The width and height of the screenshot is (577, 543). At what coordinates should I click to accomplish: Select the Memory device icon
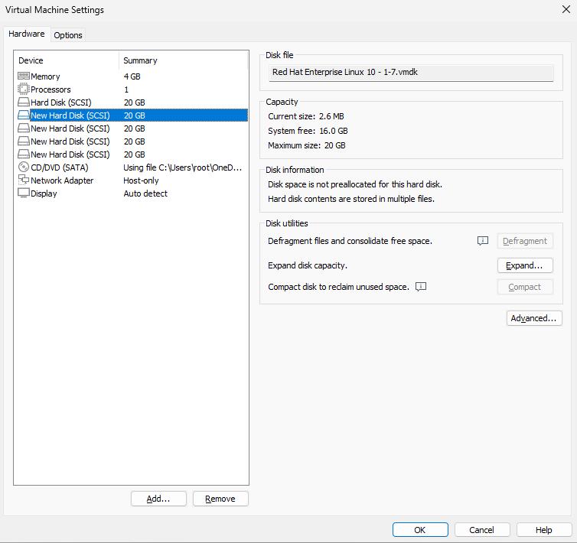point(24,76)
